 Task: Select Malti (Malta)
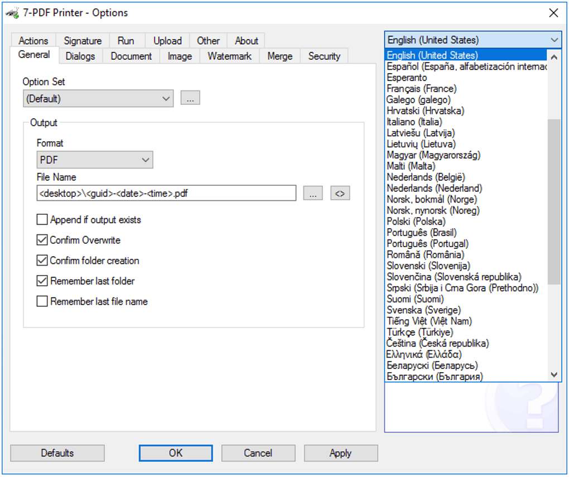(466, 166)
